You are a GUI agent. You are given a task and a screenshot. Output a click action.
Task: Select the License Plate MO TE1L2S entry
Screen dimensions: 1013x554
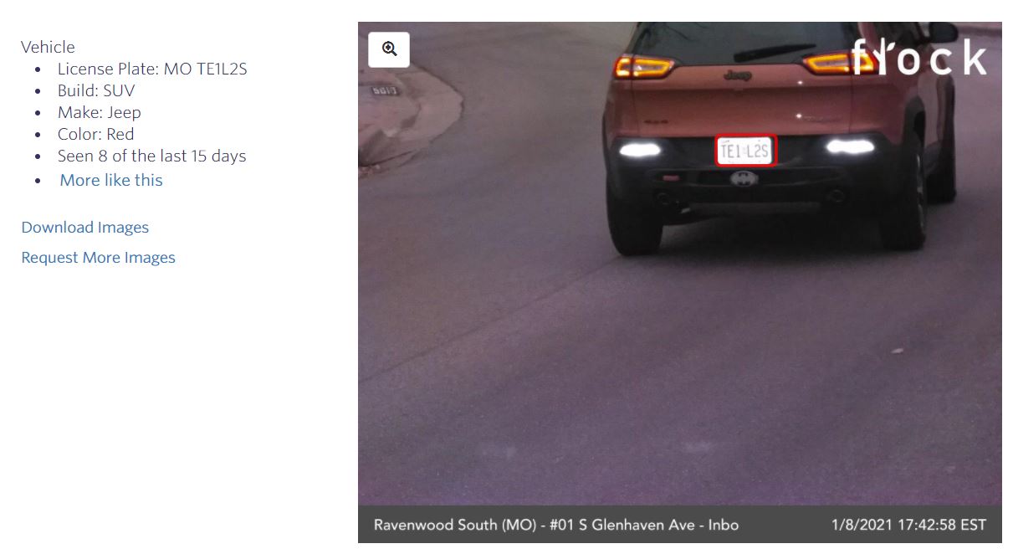coord(152,69)
